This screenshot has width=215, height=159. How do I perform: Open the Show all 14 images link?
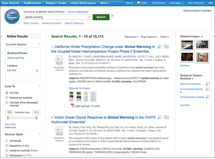coord(79,88)
